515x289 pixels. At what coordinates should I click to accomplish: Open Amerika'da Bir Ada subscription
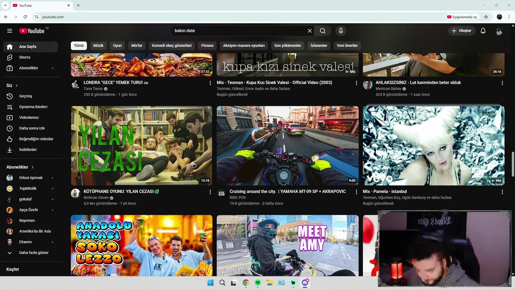point(31,231)
